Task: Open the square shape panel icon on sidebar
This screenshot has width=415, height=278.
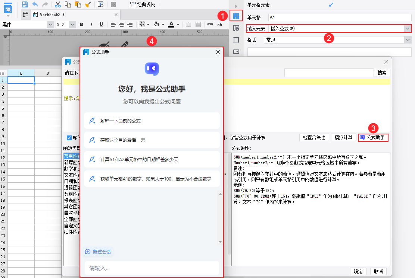Action: point(236,40)
